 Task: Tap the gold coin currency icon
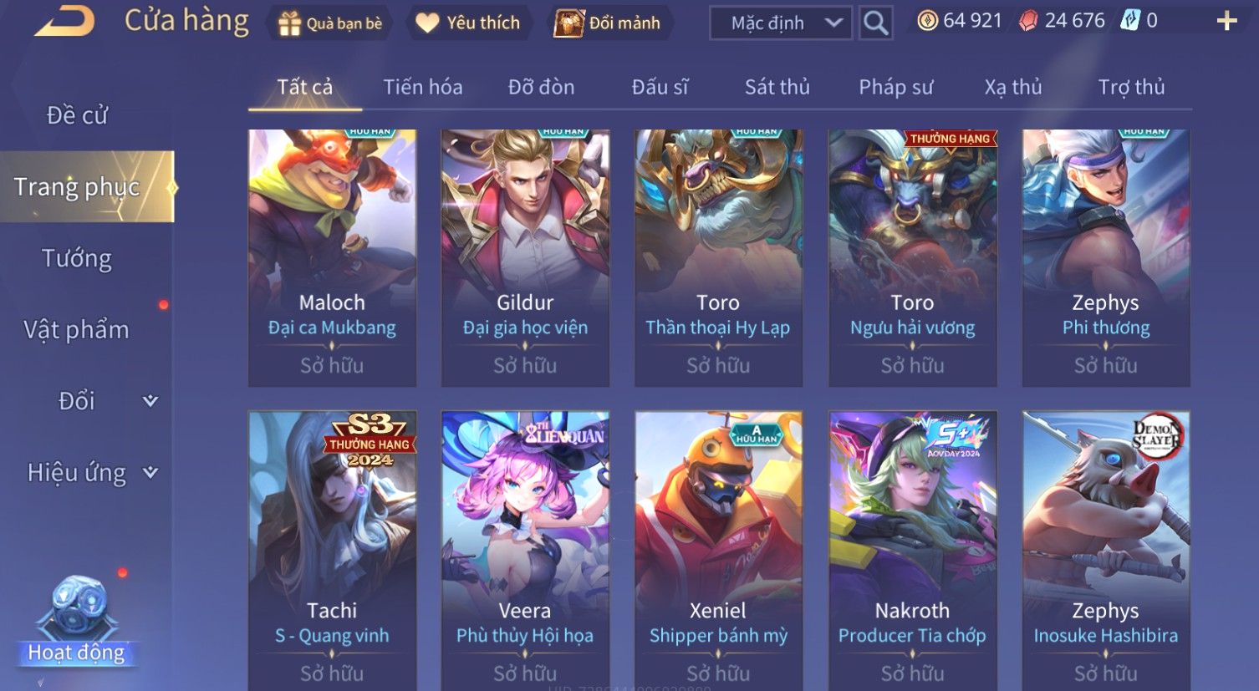pyautogui.click(x=927, y=21)
